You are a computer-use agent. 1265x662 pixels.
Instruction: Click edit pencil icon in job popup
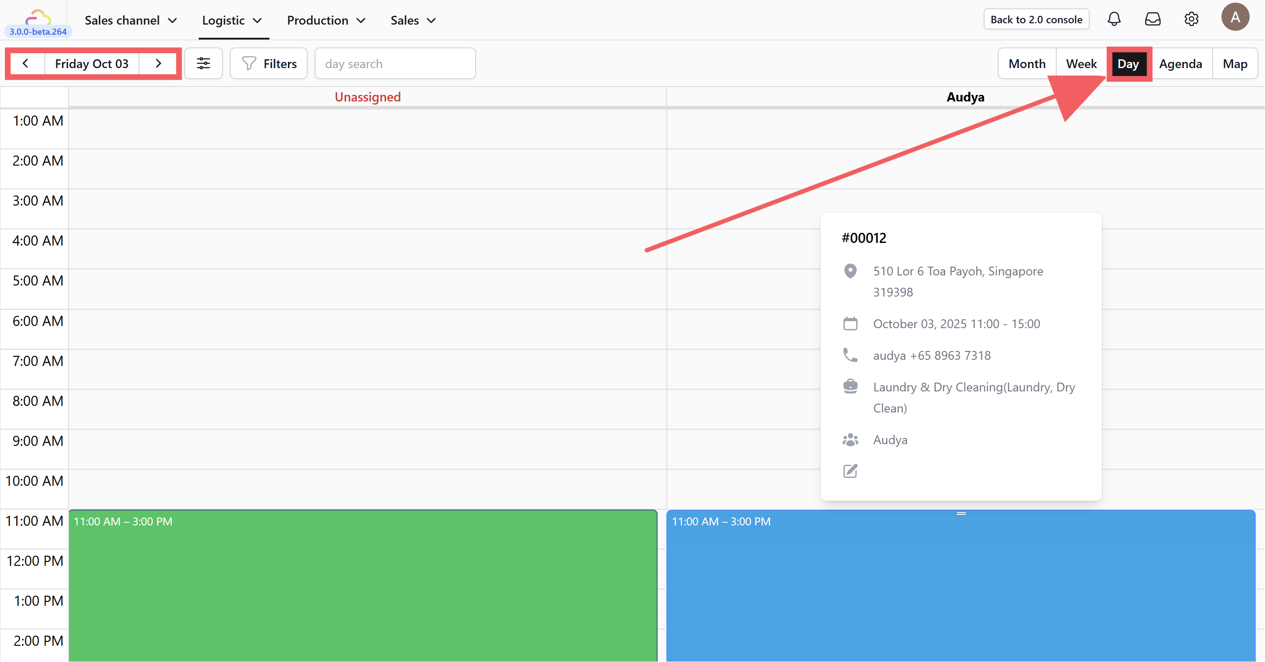[x=850, y=471]
